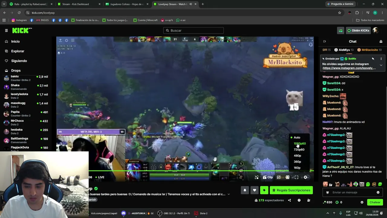Select 1080p60 video quality

(x=300, y=144)
